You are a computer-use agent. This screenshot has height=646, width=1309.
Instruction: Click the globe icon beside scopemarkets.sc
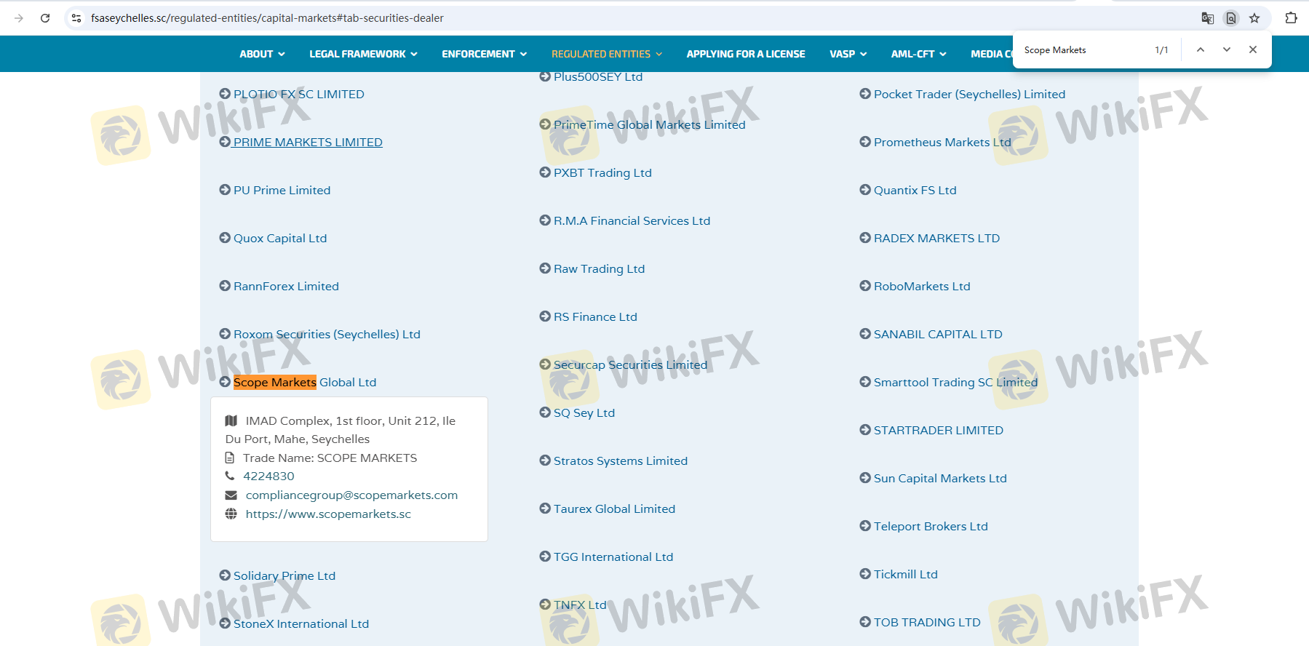[231, 514]
